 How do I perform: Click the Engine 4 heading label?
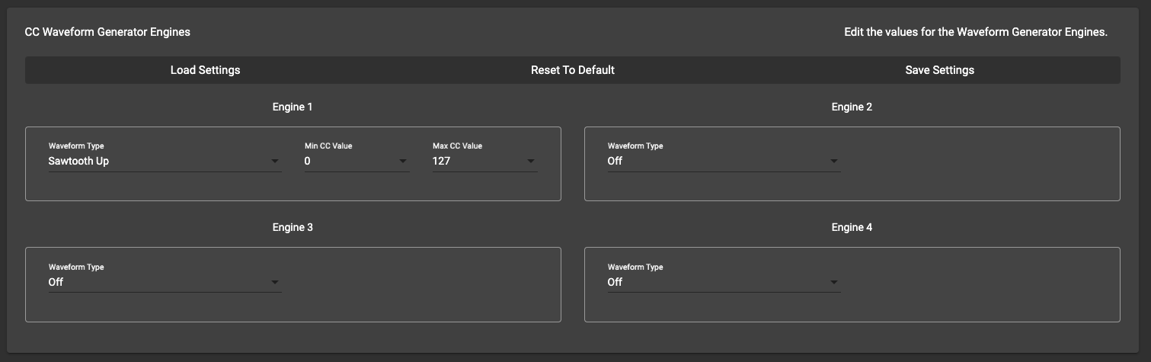pos(852,227)
